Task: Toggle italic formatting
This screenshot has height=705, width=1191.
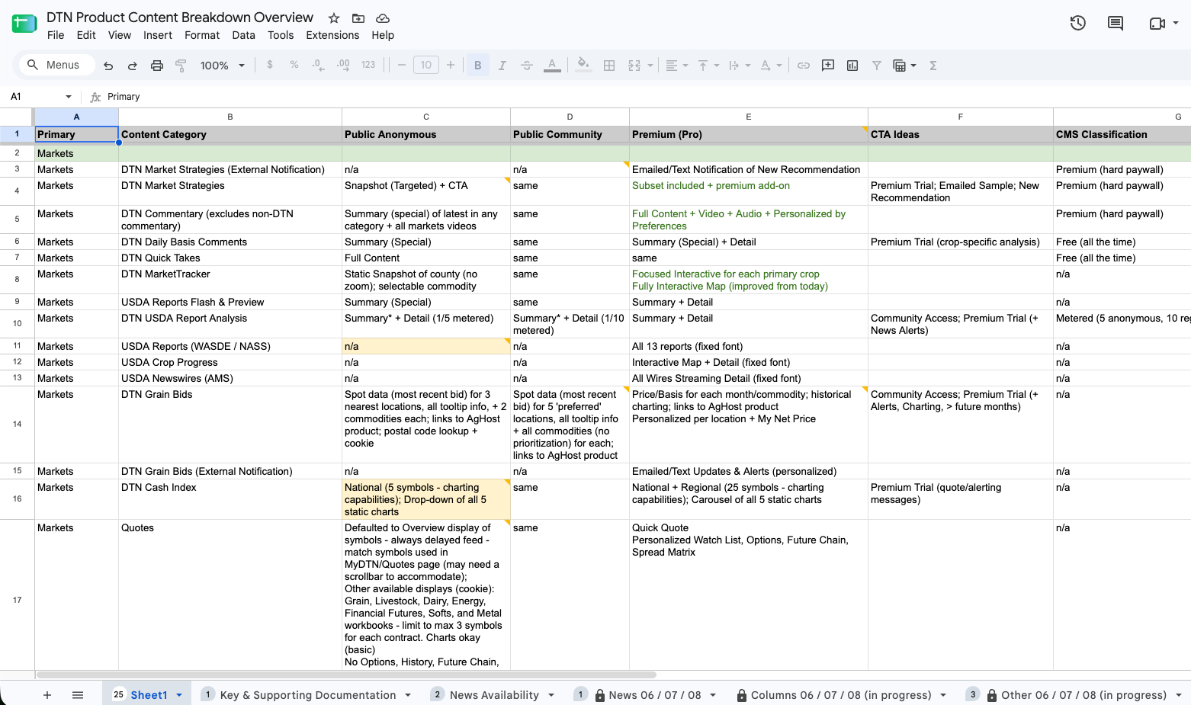Action: (x=502, y=66)
